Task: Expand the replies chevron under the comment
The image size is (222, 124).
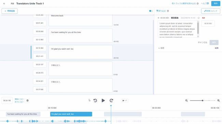Action: tap(159, 48)
